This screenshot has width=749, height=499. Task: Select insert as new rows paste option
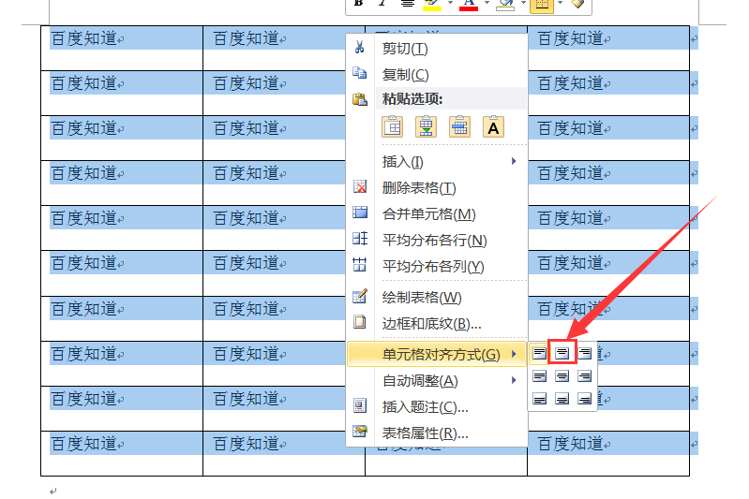[427, 127]
